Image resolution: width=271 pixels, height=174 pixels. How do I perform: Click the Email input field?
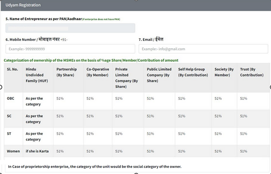pyautogui.click(x=203, y=49)
